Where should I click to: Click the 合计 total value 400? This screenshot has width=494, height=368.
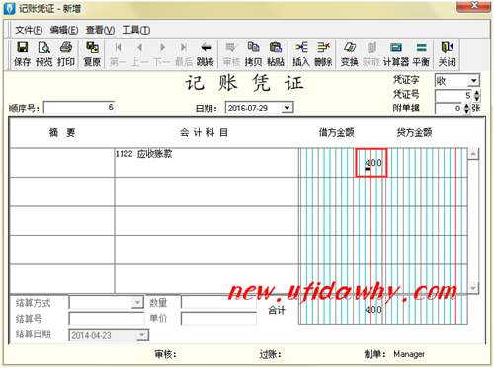pos(373,309)
